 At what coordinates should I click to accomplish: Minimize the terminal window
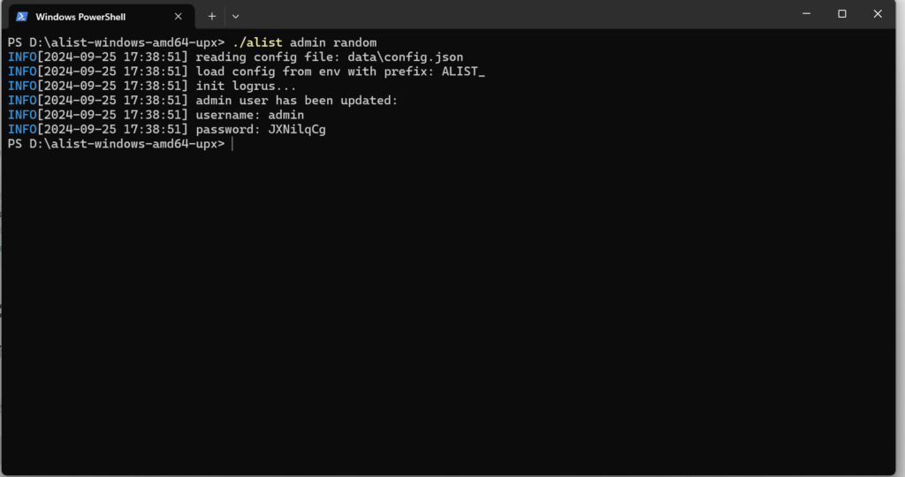(806, 14)
